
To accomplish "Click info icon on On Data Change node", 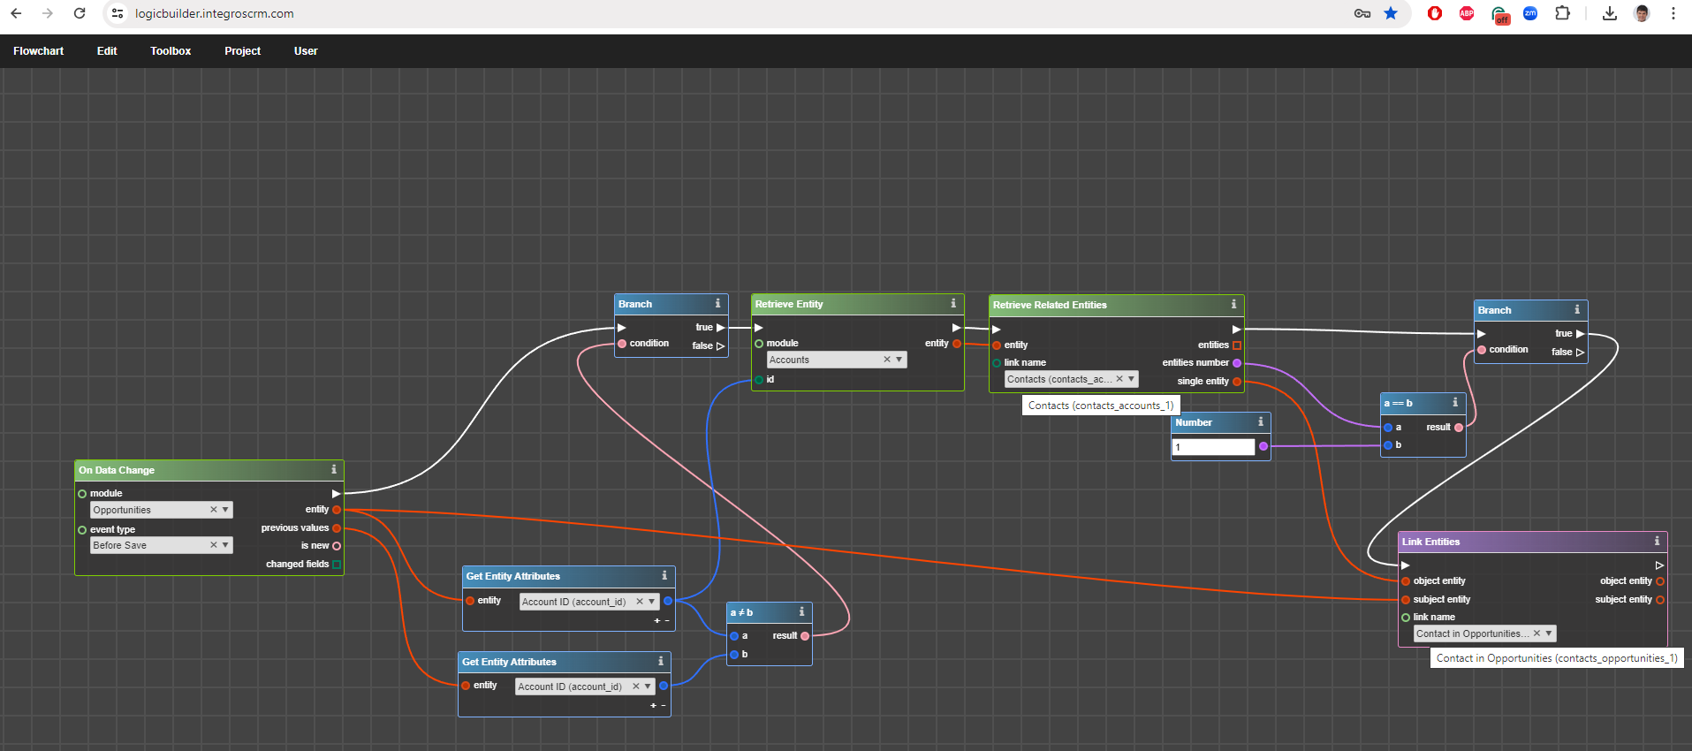I will (334, 469).
